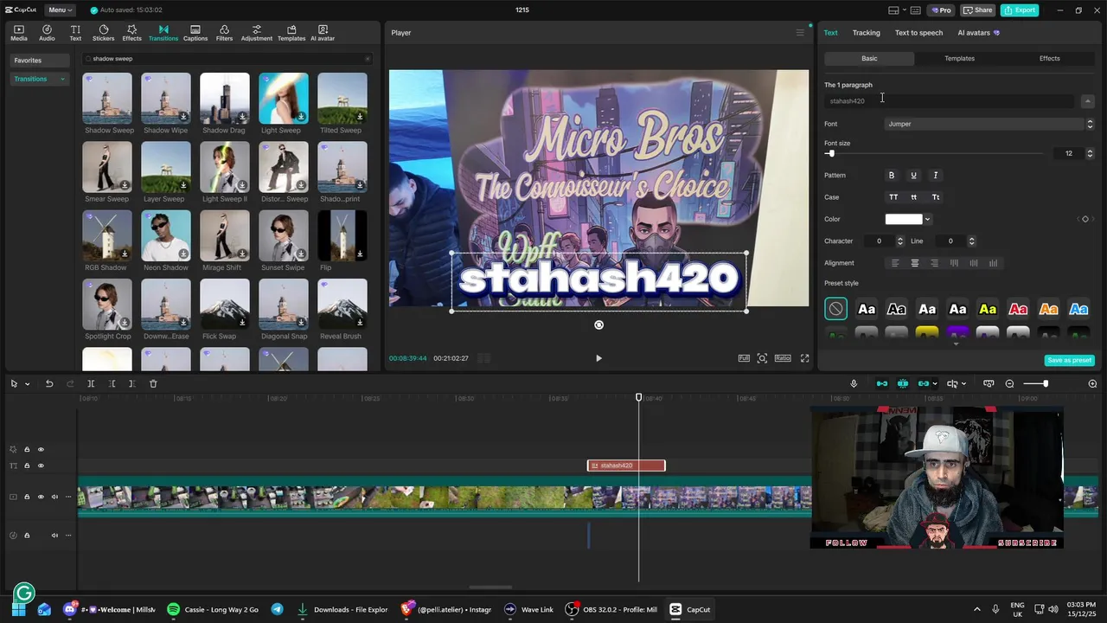The width and height of the screenshot is (1107, 623).
Task: Open the Effects panel in top toolbar
Action: (131, 33)
